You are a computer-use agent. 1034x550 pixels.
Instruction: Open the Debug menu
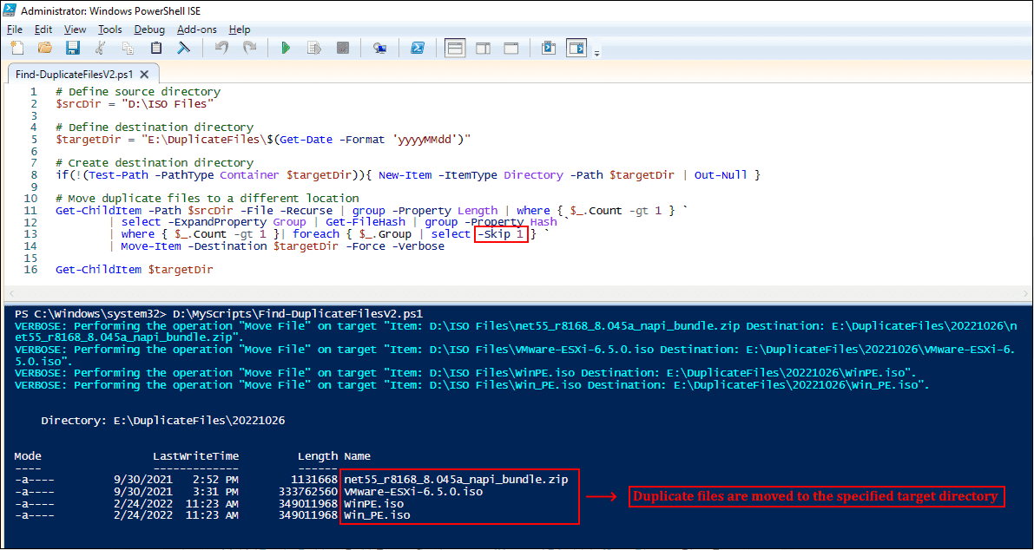(149, 29)
